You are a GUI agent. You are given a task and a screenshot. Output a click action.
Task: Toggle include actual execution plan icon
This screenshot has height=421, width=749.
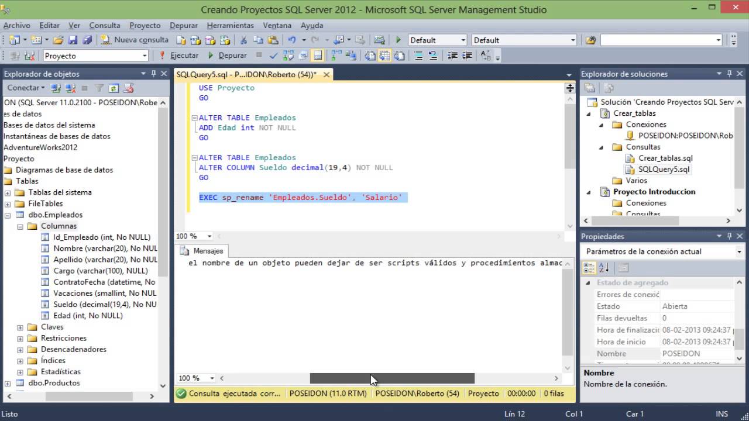click(x=335, y=56)
